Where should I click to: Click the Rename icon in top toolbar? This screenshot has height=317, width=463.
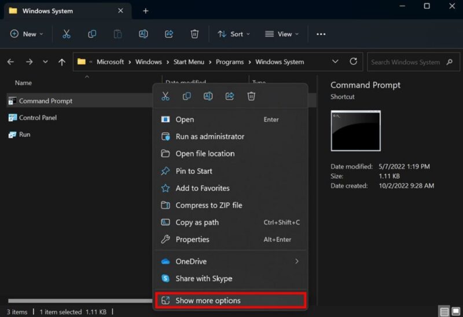143,34
